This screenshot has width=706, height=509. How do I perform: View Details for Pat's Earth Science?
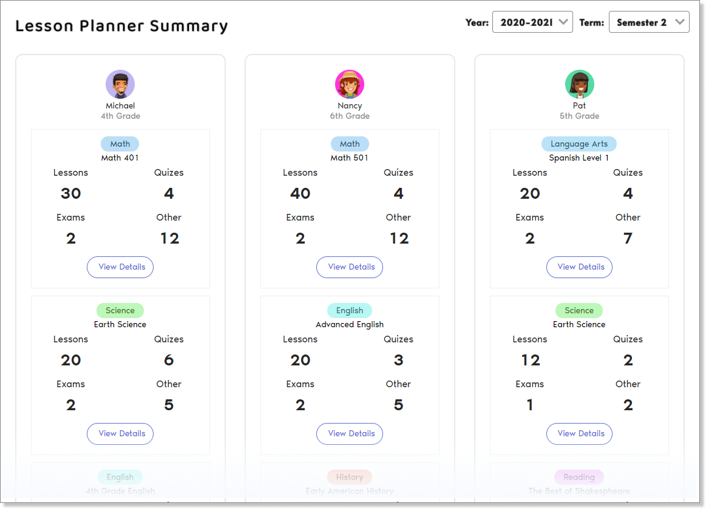pyautogui.click(x=580, y=433)
